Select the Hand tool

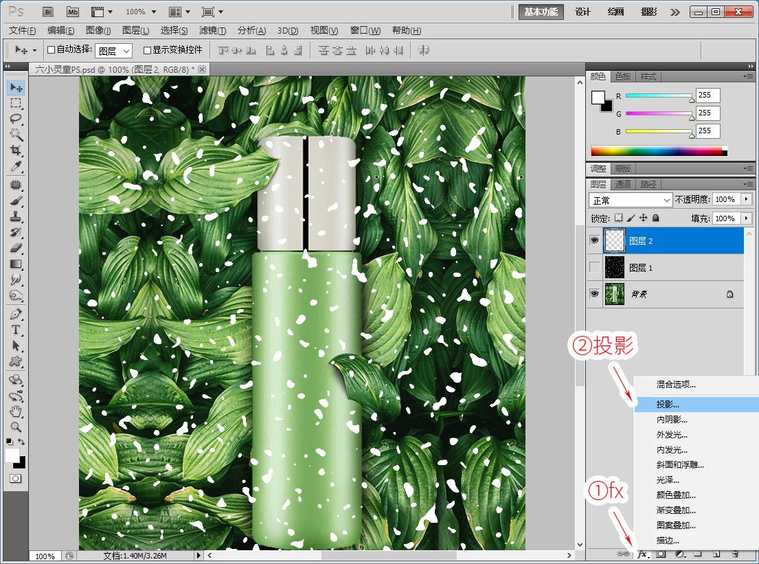pos(16,411)
